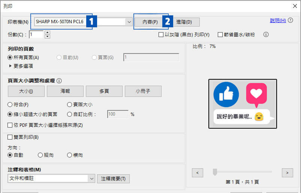Screen dimensions: 301x193
Task: Go to previous preview page arrow
Action: tap(197, 172)
